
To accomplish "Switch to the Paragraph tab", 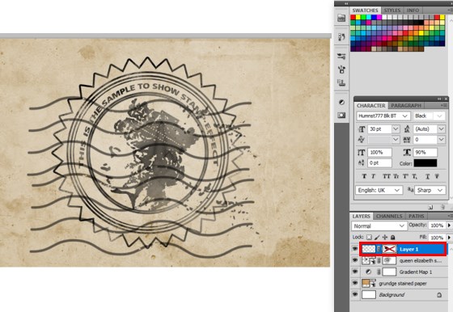I will pos(406,106).
